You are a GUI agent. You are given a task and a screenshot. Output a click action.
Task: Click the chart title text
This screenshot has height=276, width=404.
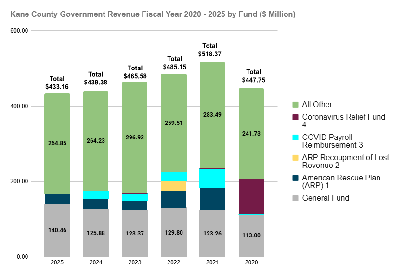[x=153, y=14]
